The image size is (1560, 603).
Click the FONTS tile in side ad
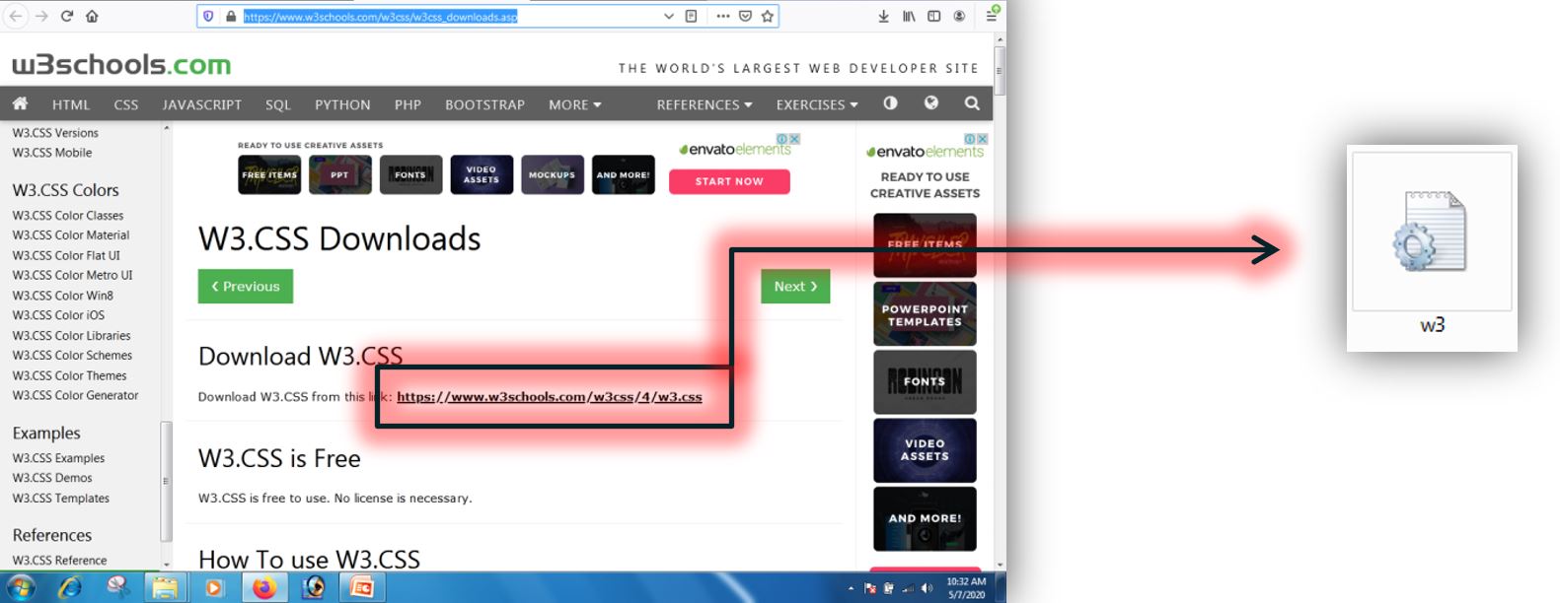tap(925, 381)
